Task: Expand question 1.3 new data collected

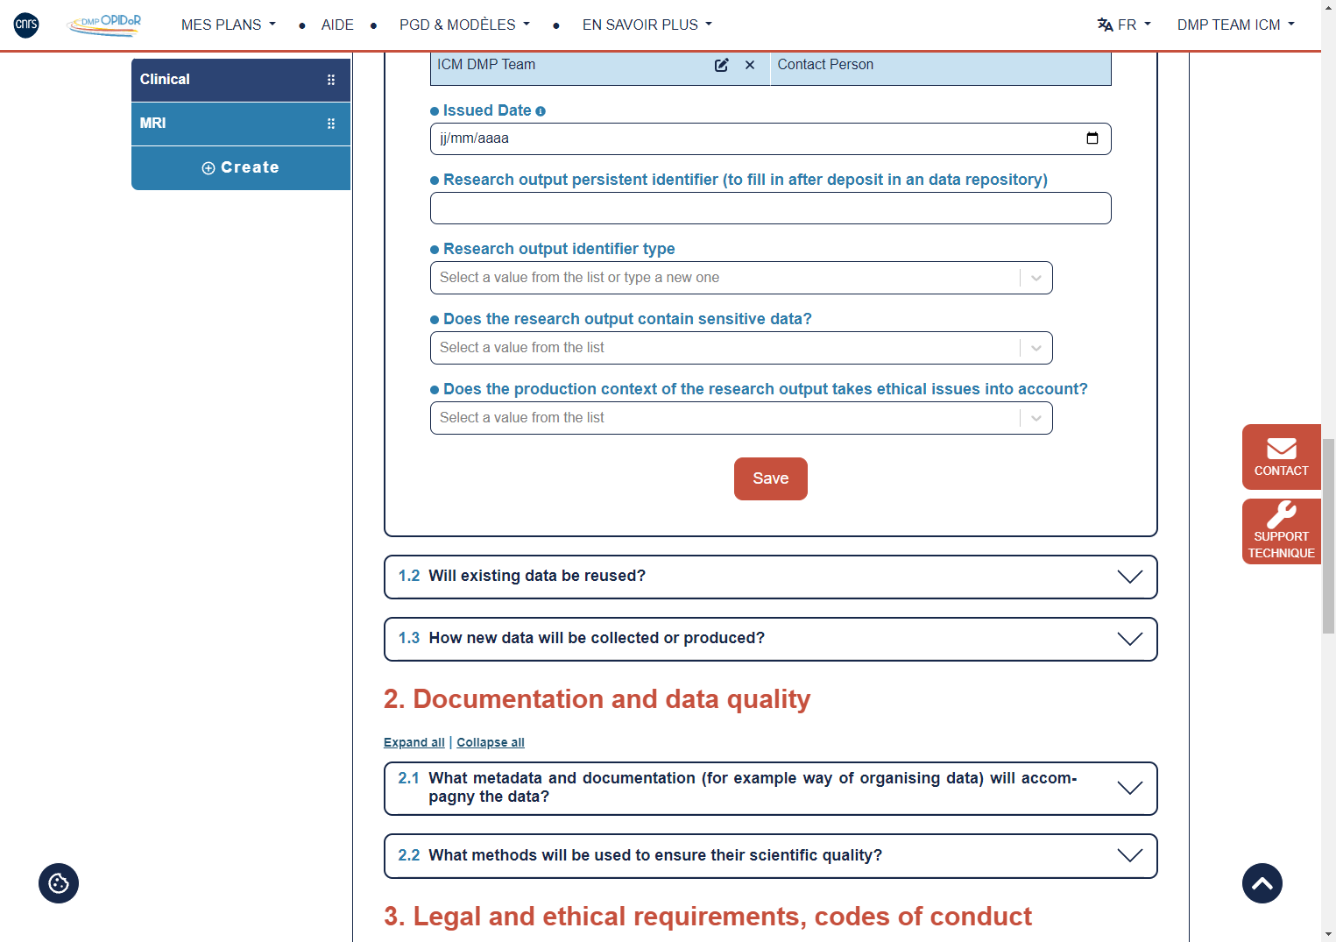Action: pyautogui.click(x=770, y=639)
